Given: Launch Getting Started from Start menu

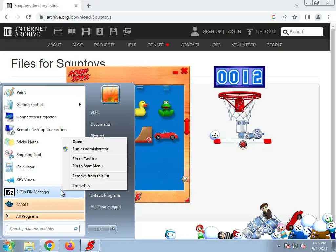Looking at the screenshot, I should click(44, 105).
